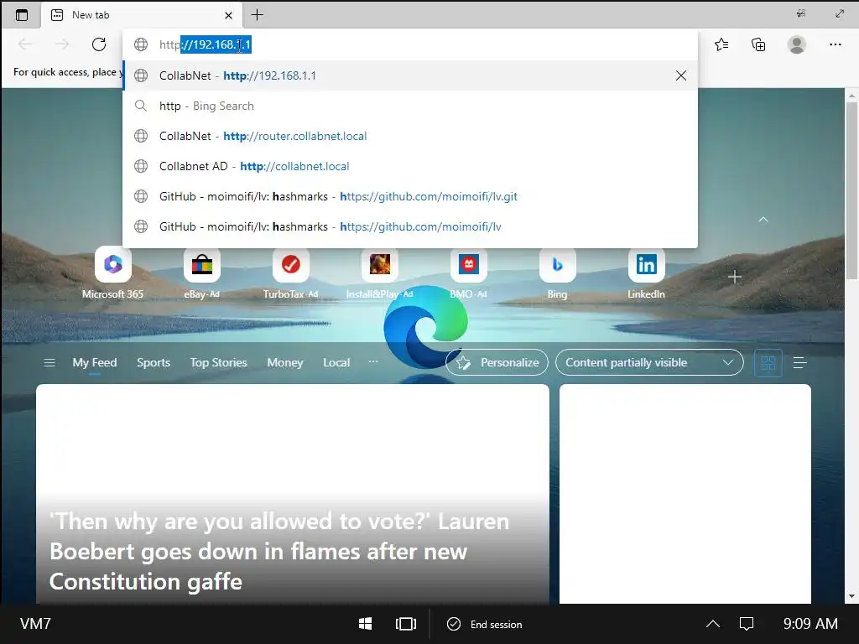The width and height of the screenshot is (859, 644).
Task: Open the feed hamburger menu
Action: coord(49,362)
